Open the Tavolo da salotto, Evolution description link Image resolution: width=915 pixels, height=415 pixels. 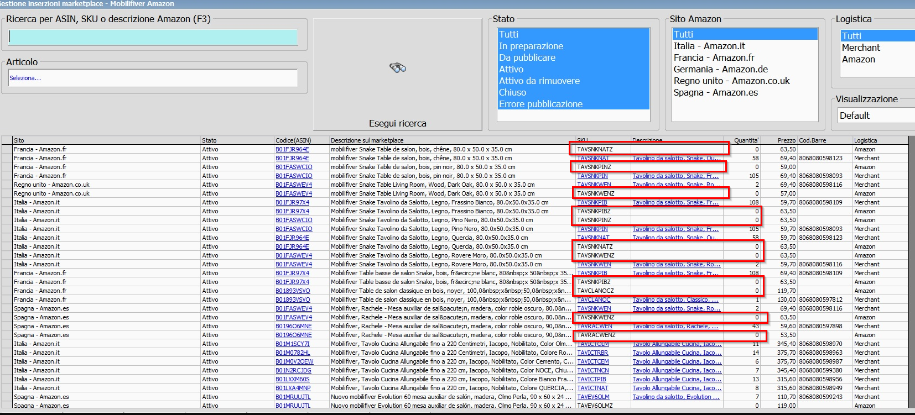click(676, 397)
